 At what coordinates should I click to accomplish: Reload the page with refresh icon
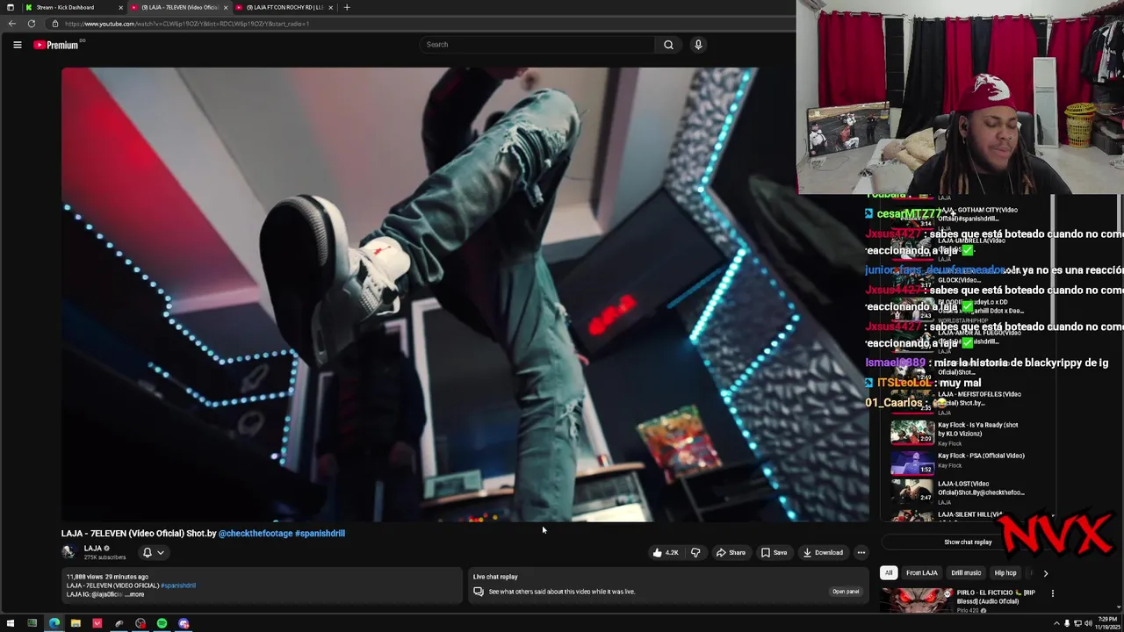point(32,24)
